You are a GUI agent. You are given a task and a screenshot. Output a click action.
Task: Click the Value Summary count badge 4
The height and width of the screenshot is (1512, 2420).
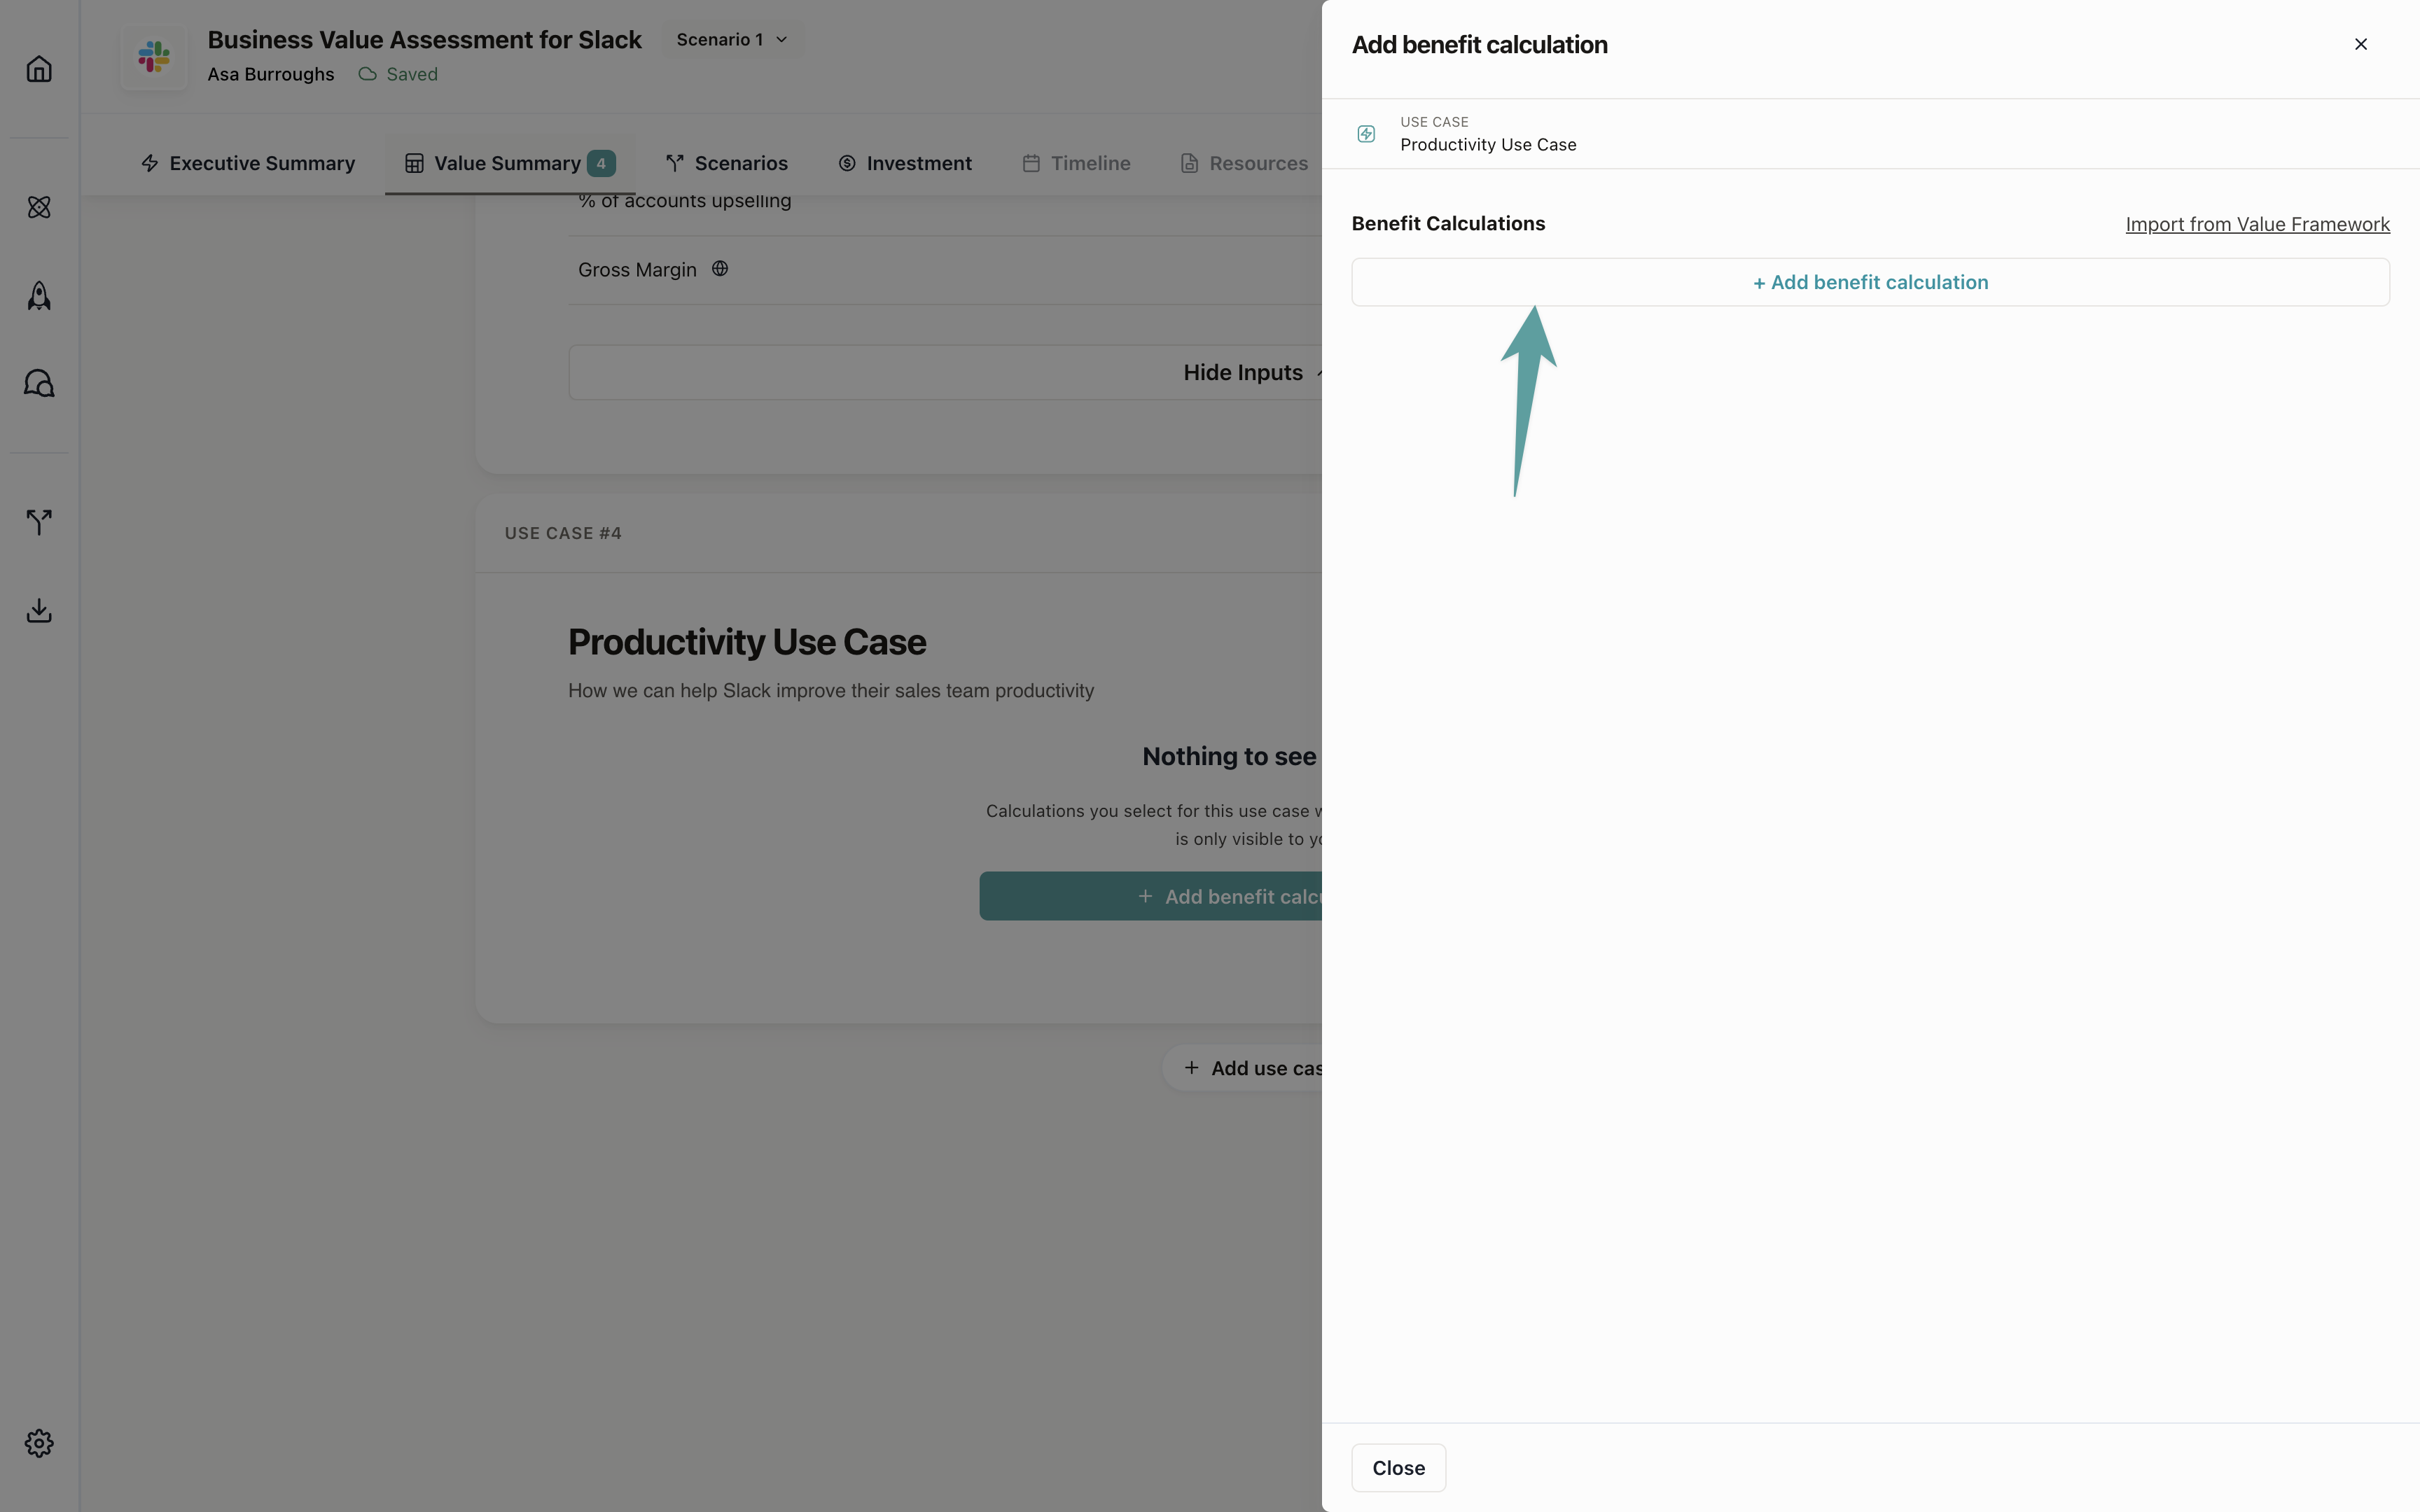click(x=601, y=163)
